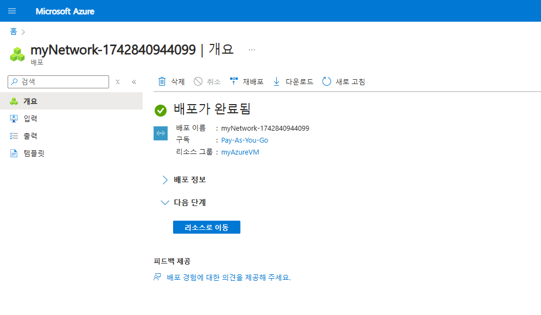This screenshot has width=541, height=315.
Task: Open the hamburger portal menu
Action: tap(12, 11)
